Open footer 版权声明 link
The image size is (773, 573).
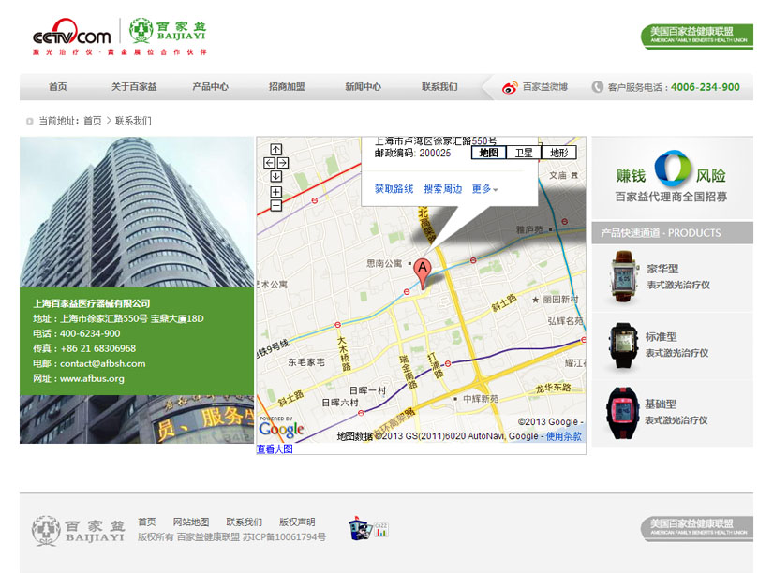[x=297, y=522]
